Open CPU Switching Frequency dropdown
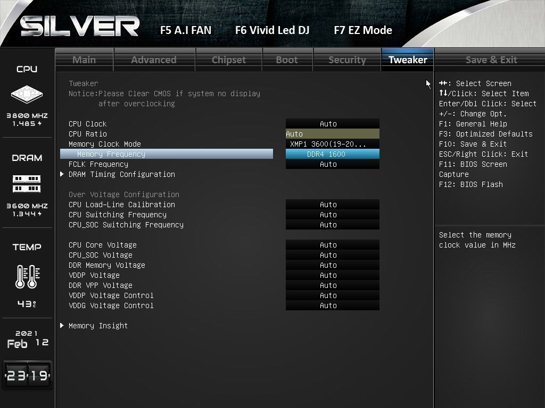 point(332,215)
